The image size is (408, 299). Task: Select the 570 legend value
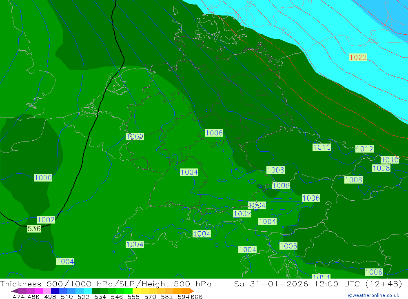150,297
